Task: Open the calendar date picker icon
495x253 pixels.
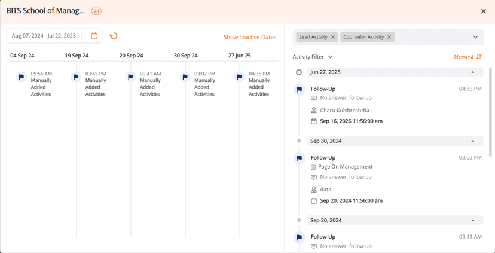Action: [x=94, y=36]
